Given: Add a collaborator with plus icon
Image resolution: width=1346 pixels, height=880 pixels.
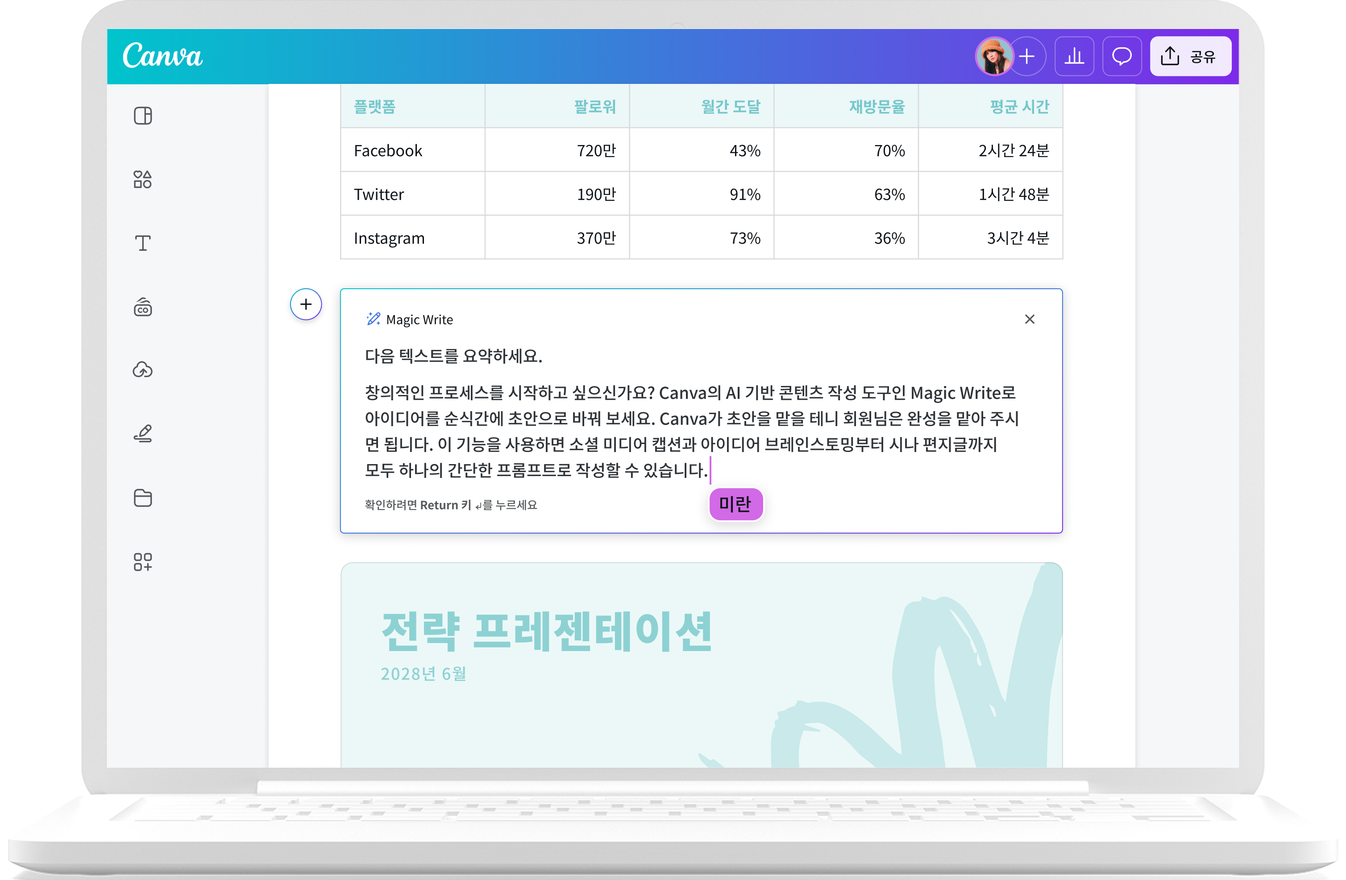Looking at the screenshot, I should [1027, 56].
